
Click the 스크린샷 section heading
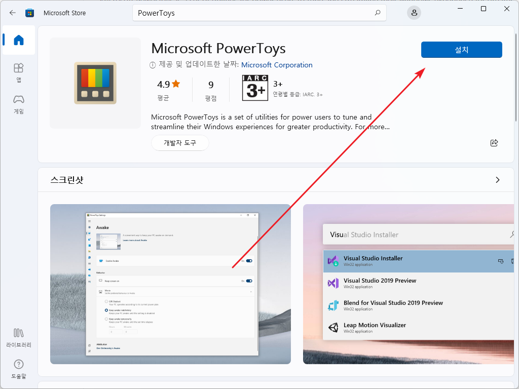tap(67, 180)
